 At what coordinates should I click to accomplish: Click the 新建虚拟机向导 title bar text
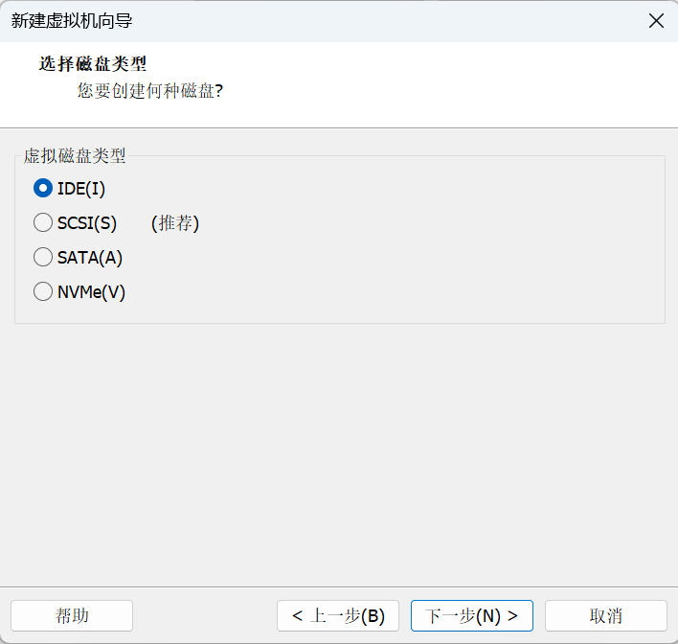(x=72, y=21)
